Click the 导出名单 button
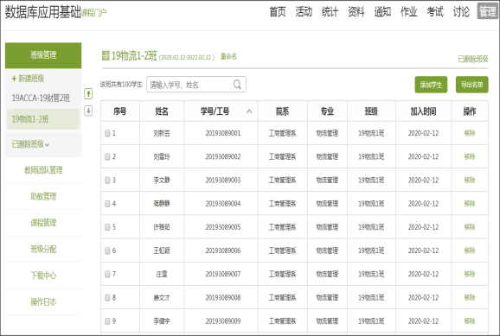Image resolution: width=500 pixels, height=336 pixels. [x=472, y=85]
